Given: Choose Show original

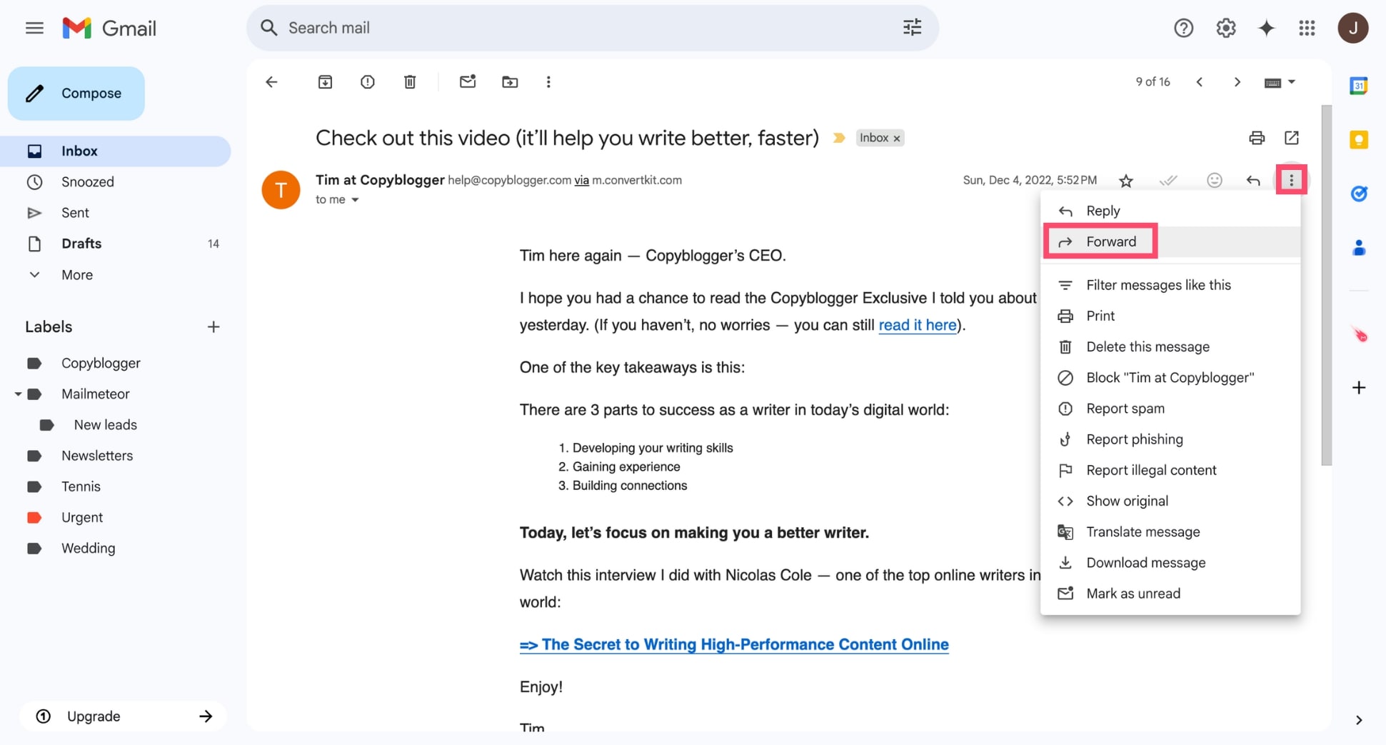Looking at the screenshot, I should pyautogui.click(x=1170, y=501).
